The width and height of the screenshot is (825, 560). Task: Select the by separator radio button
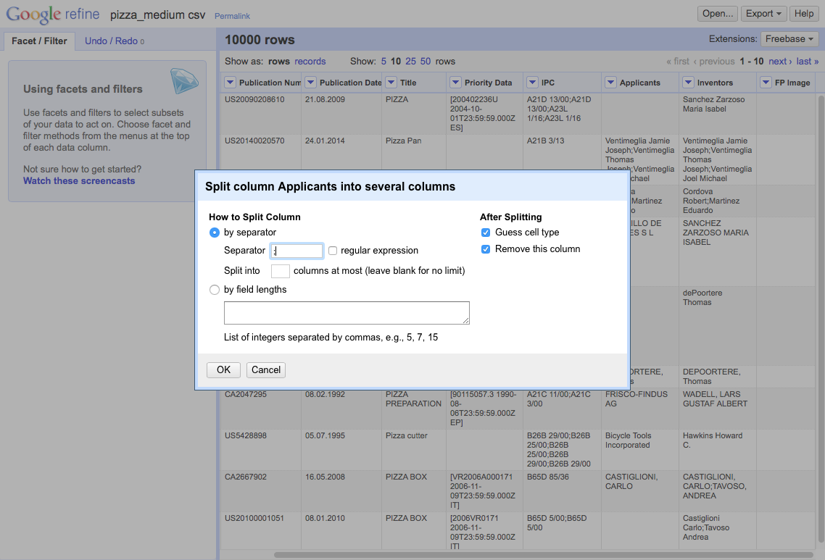point(214,233)
